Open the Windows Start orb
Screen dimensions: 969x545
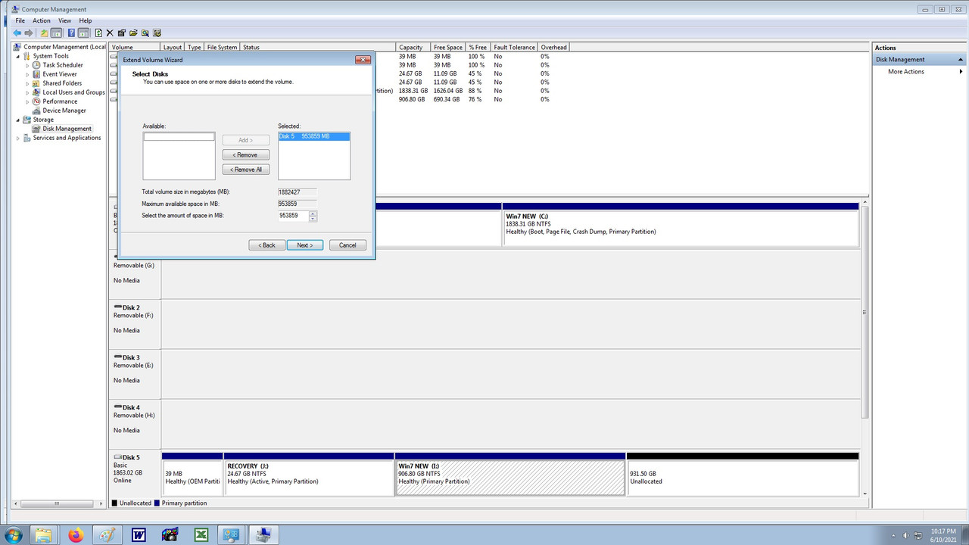pyautogui.click(x=13, y=534)
